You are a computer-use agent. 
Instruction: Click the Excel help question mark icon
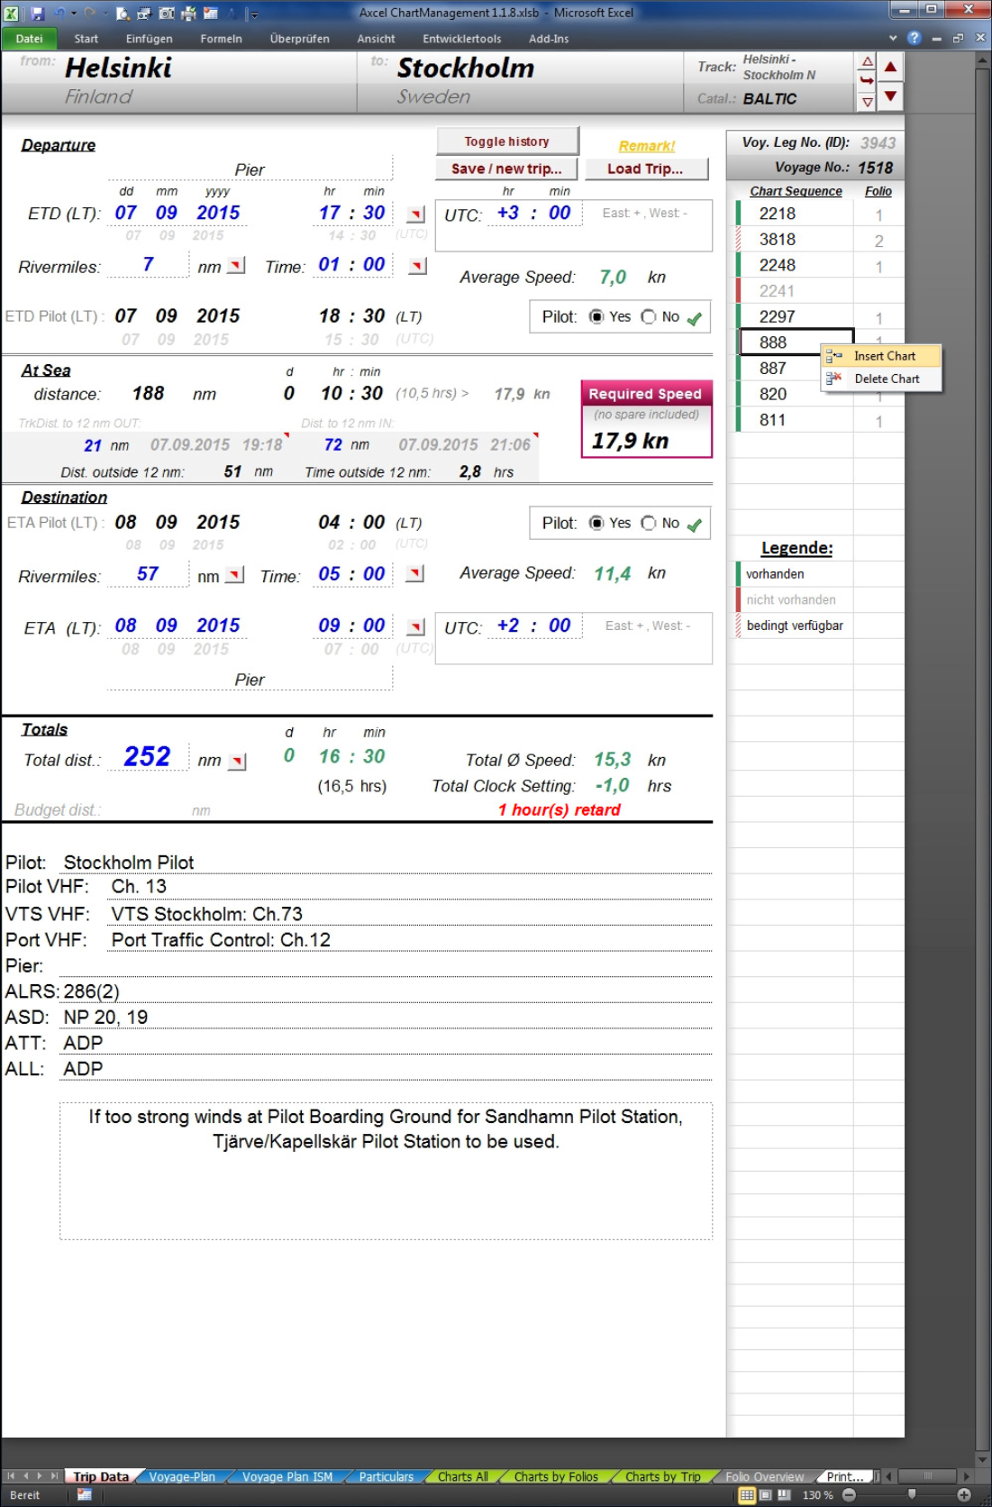[x=915, y=38]
